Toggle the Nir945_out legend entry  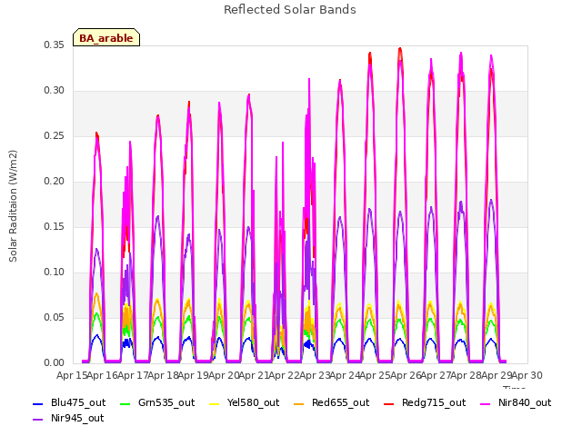68,419
